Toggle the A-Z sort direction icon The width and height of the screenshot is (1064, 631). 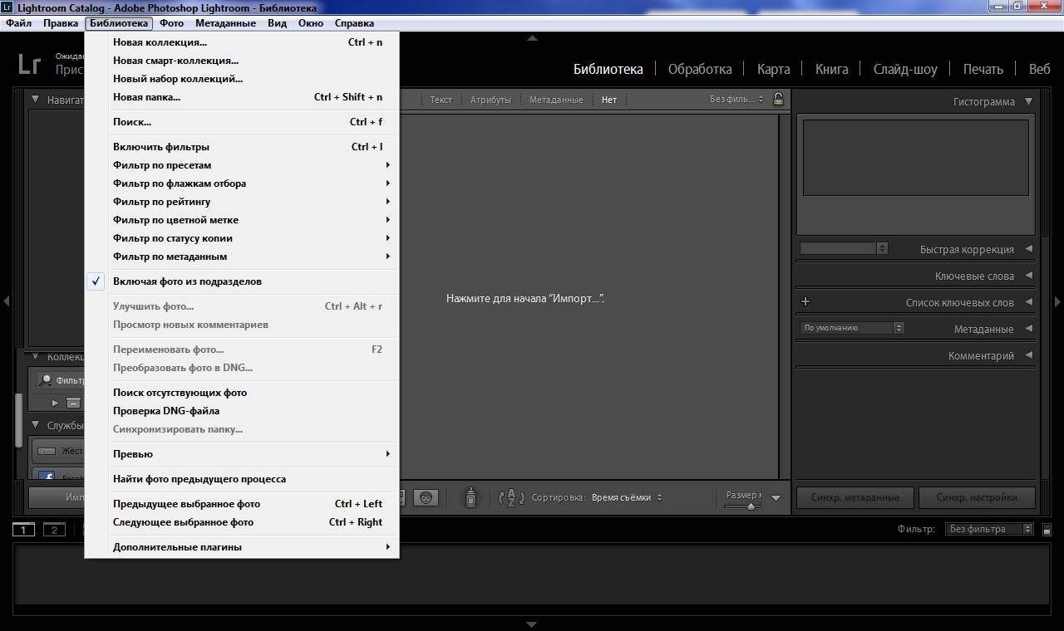(x=511, y=497)
